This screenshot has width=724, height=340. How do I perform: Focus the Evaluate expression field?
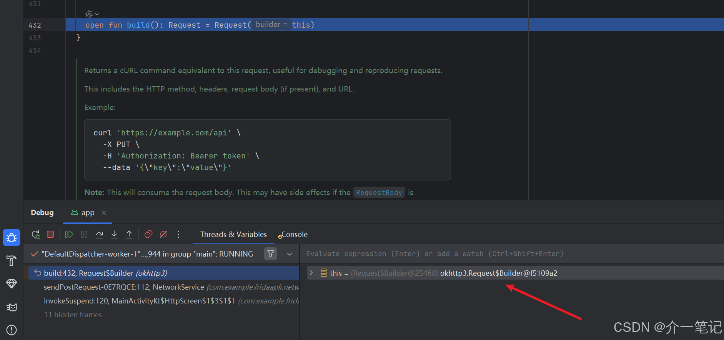pyautogui.click(x=511, y=254)
